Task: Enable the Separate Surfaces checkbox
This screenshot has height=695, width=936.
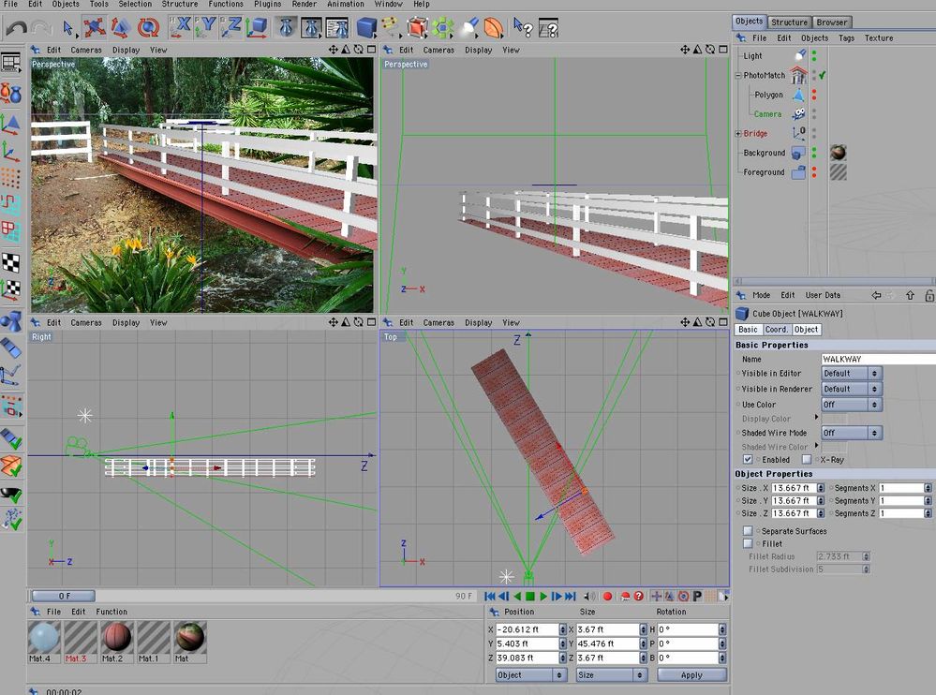Action: pyautogui.click(x=748, y=531)
